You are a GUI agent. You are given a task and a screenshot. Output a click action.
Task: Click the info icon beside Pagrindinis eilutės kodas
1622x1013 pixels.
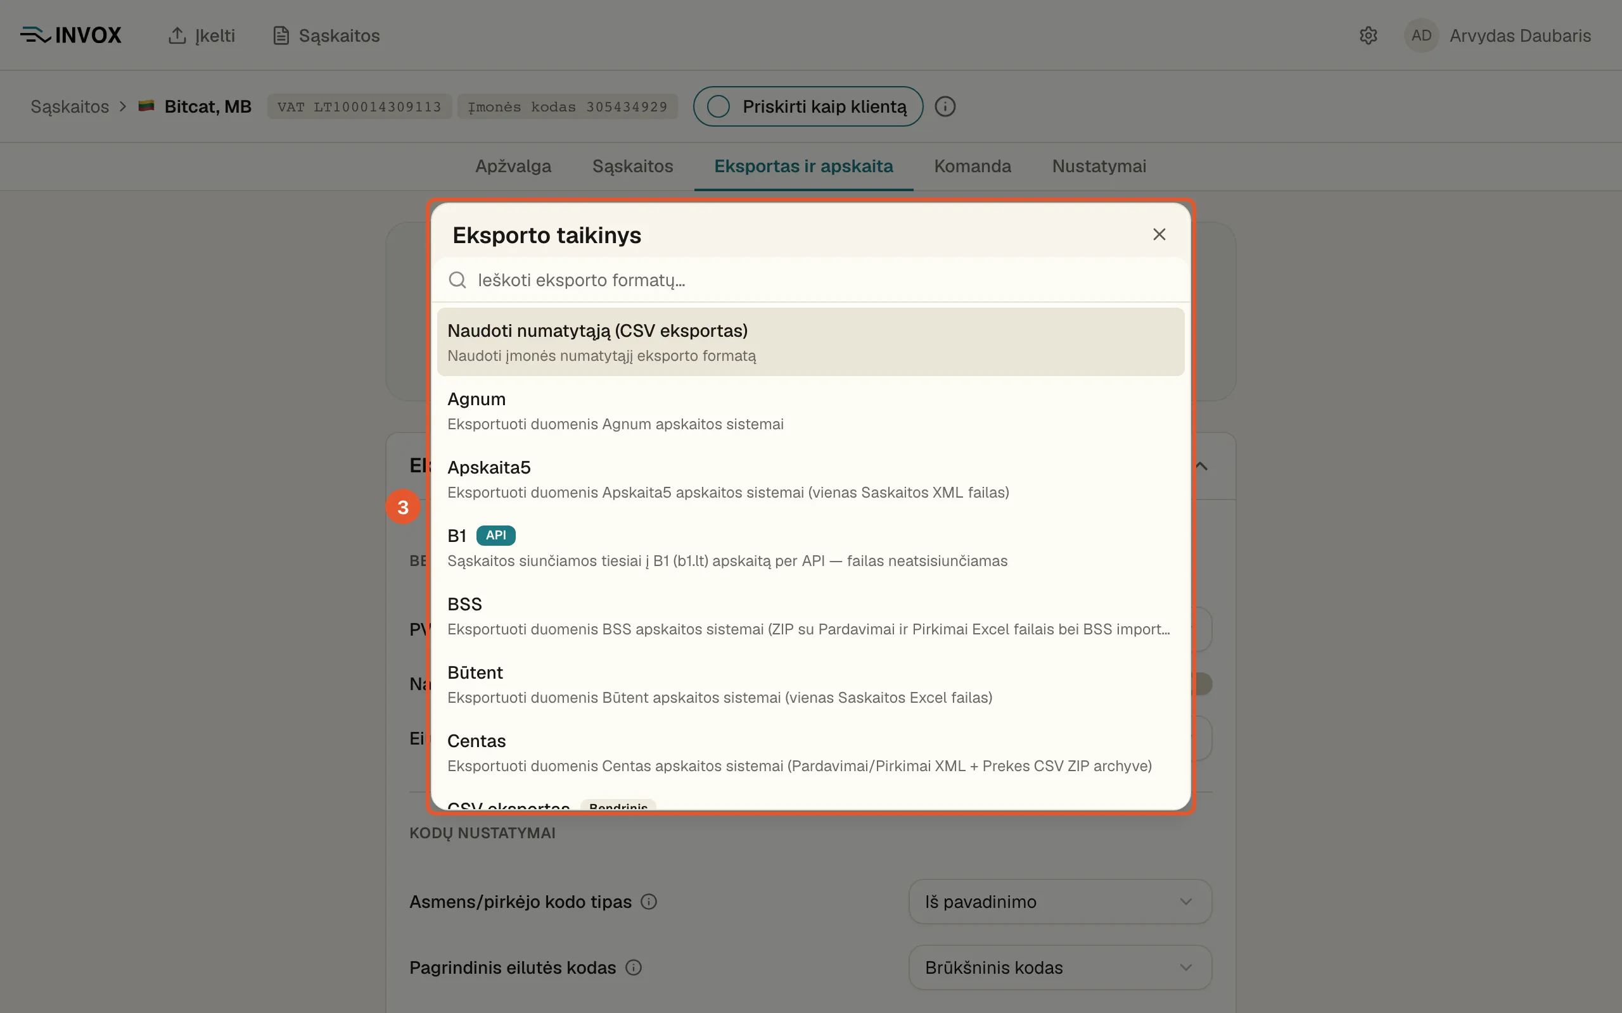click(x=634, y=967)
